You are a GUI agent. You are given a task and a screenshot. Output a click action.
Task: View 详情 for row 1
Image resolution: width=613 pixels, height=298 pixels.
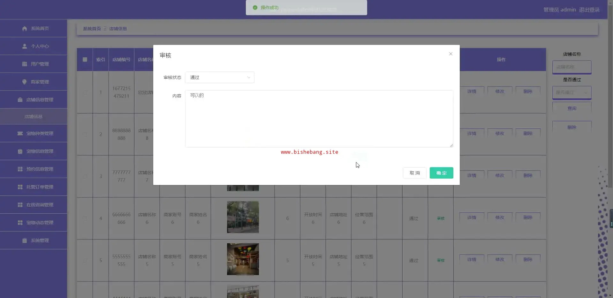(x=472, y=91)
